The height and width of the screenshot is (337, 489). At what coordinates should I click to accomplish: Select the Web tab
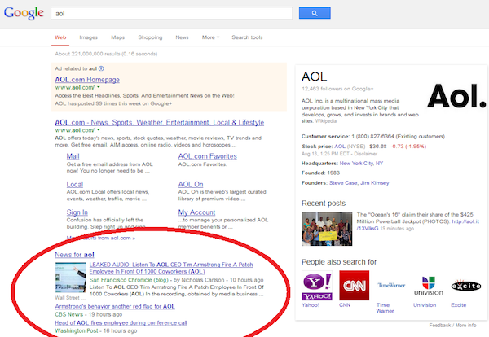[60, 37]
